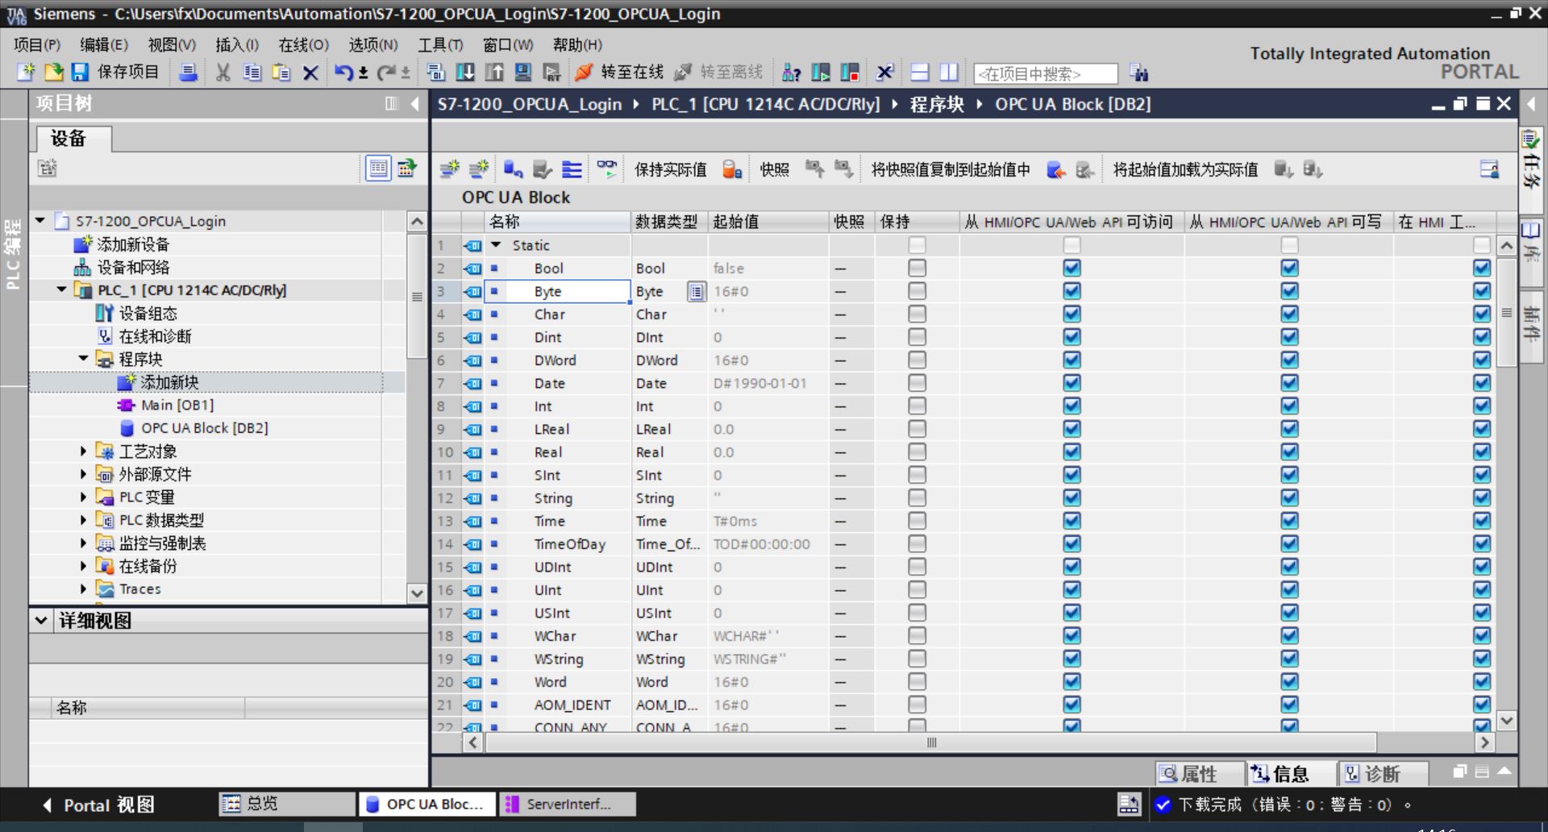Click the Monitor all glasses icon

coord(607,169)
